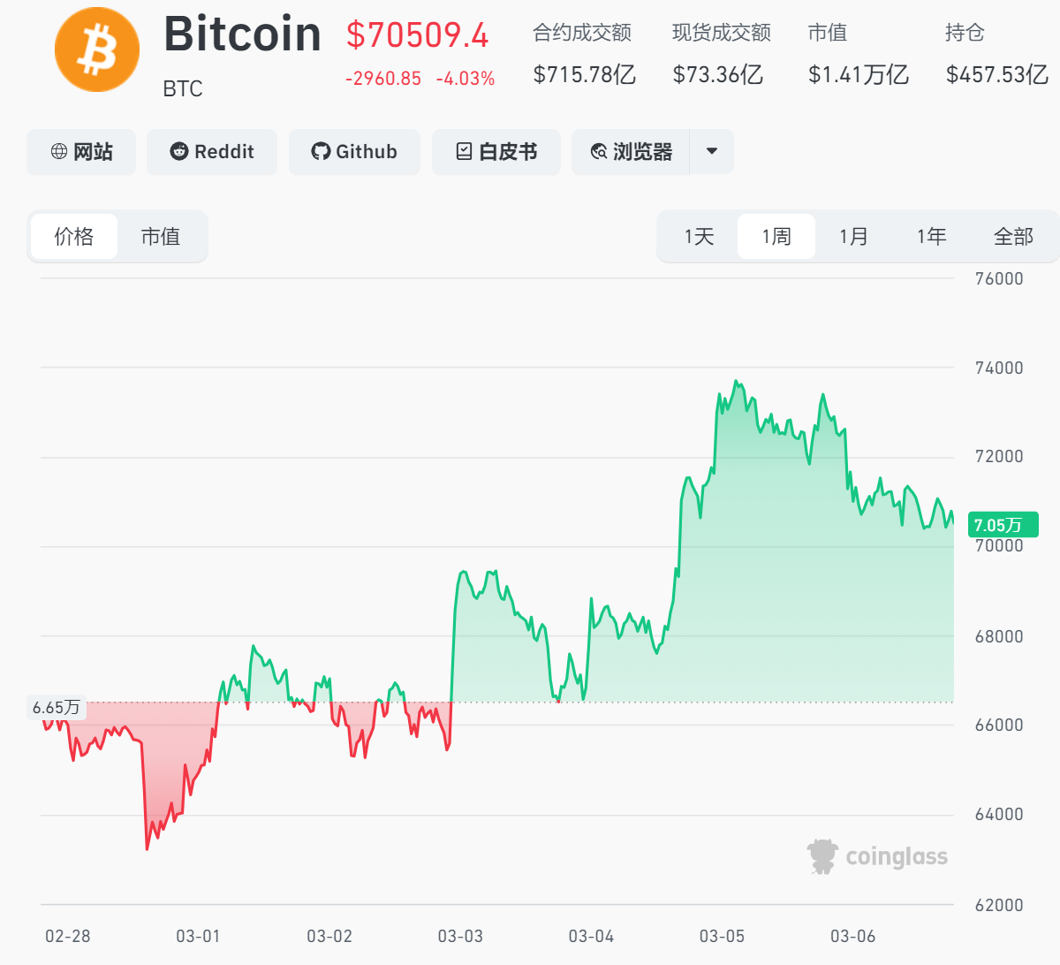1060x965 pixels.
Task: Click the 浏览器 explorer search icon
Action: click(599, 152)
